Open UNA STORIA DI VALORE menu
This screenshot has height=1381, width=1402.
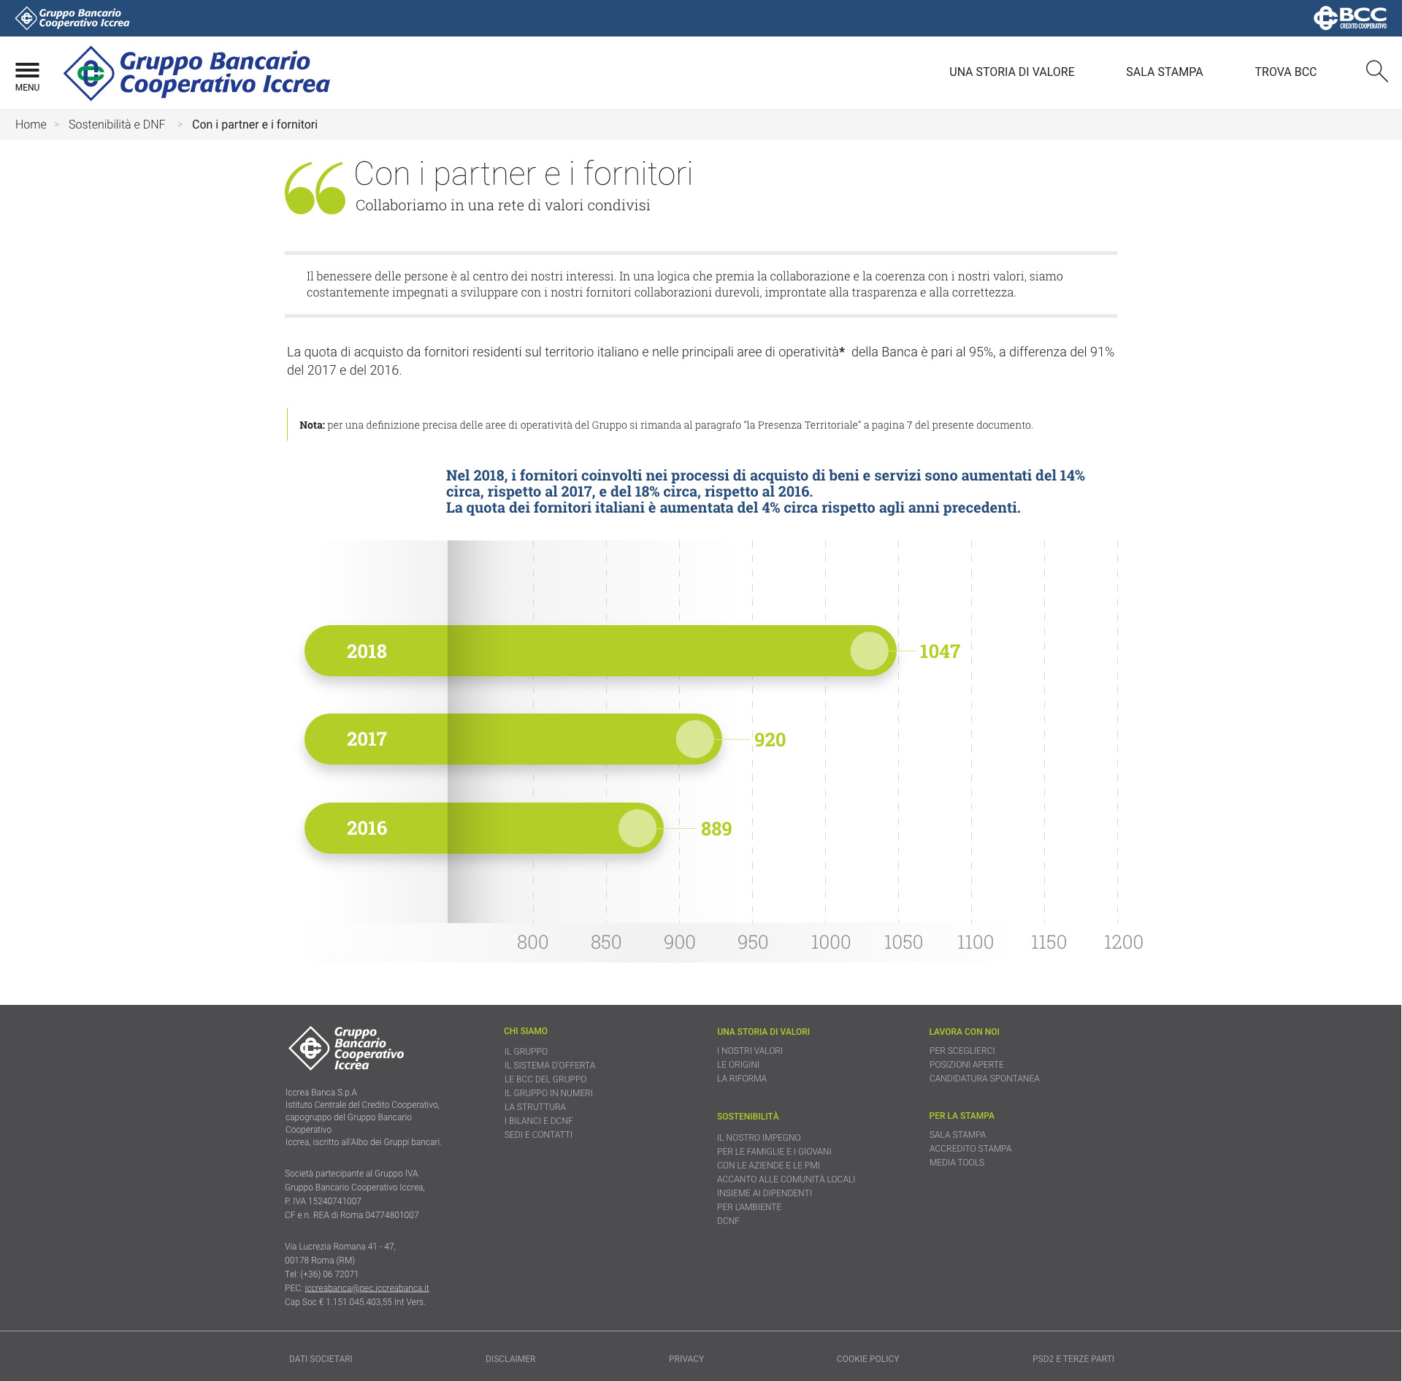pyautogui.click(x=1011, y=72)
